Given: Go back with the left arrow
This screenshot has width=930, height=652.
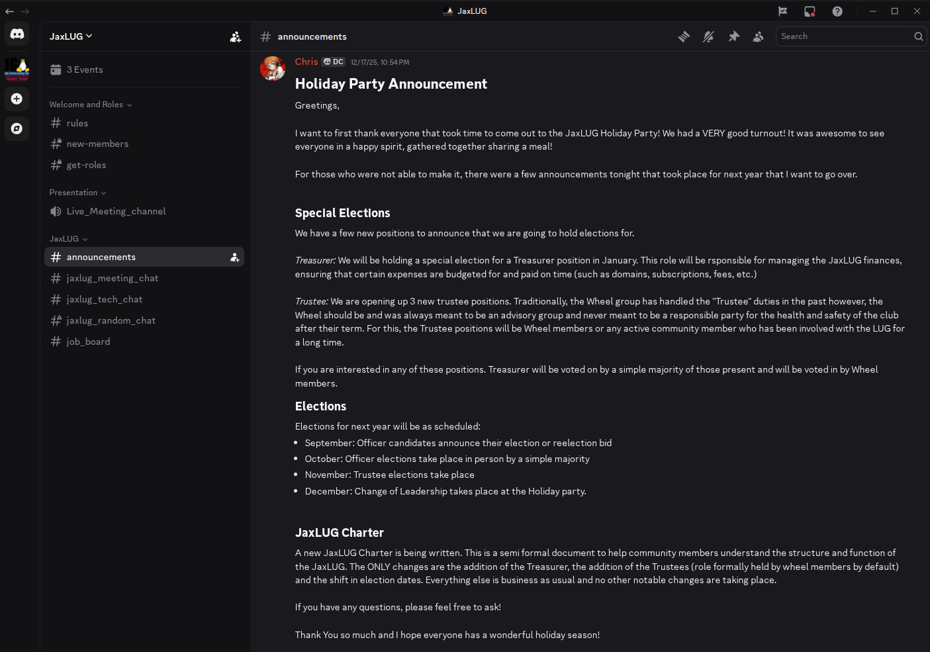Looking at the screenshot, I should tap(9, 11).
